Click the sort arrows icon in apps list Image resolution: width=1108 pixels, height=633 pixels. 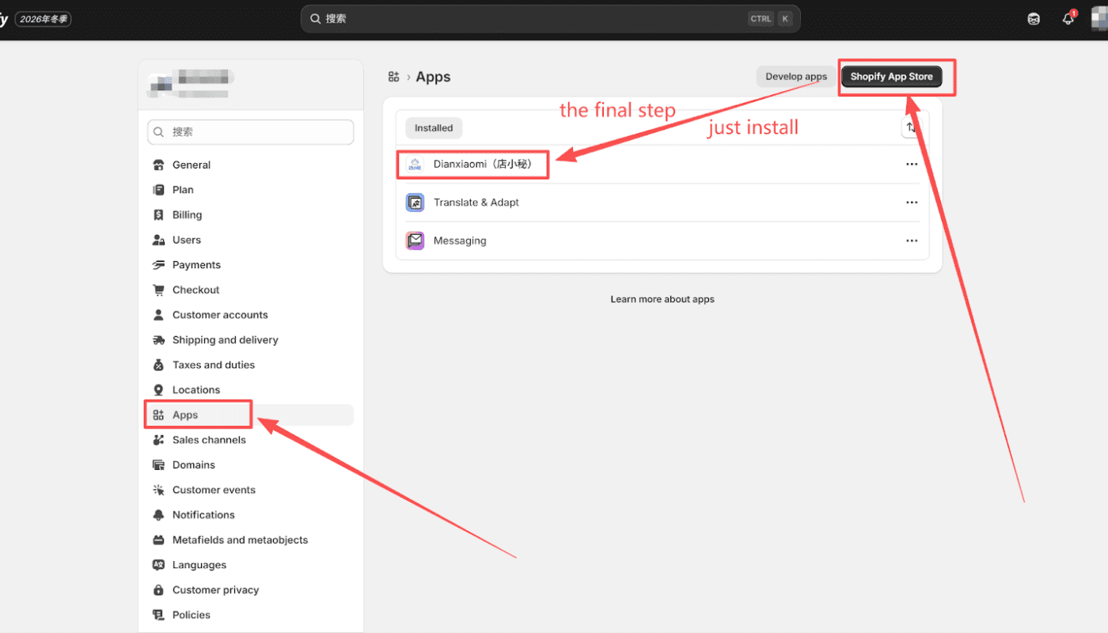pos(911,127)
